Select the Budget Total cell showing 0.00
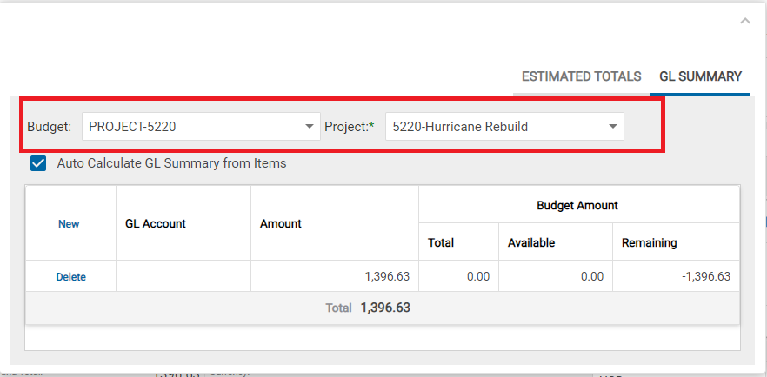This screenshot has width=767, height=377. tap(458, 277)
